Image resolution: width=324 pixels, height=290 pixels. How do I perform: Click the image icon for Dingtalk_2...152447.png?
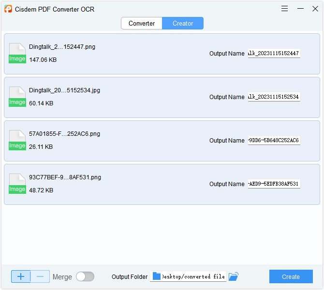click(17, 53)
